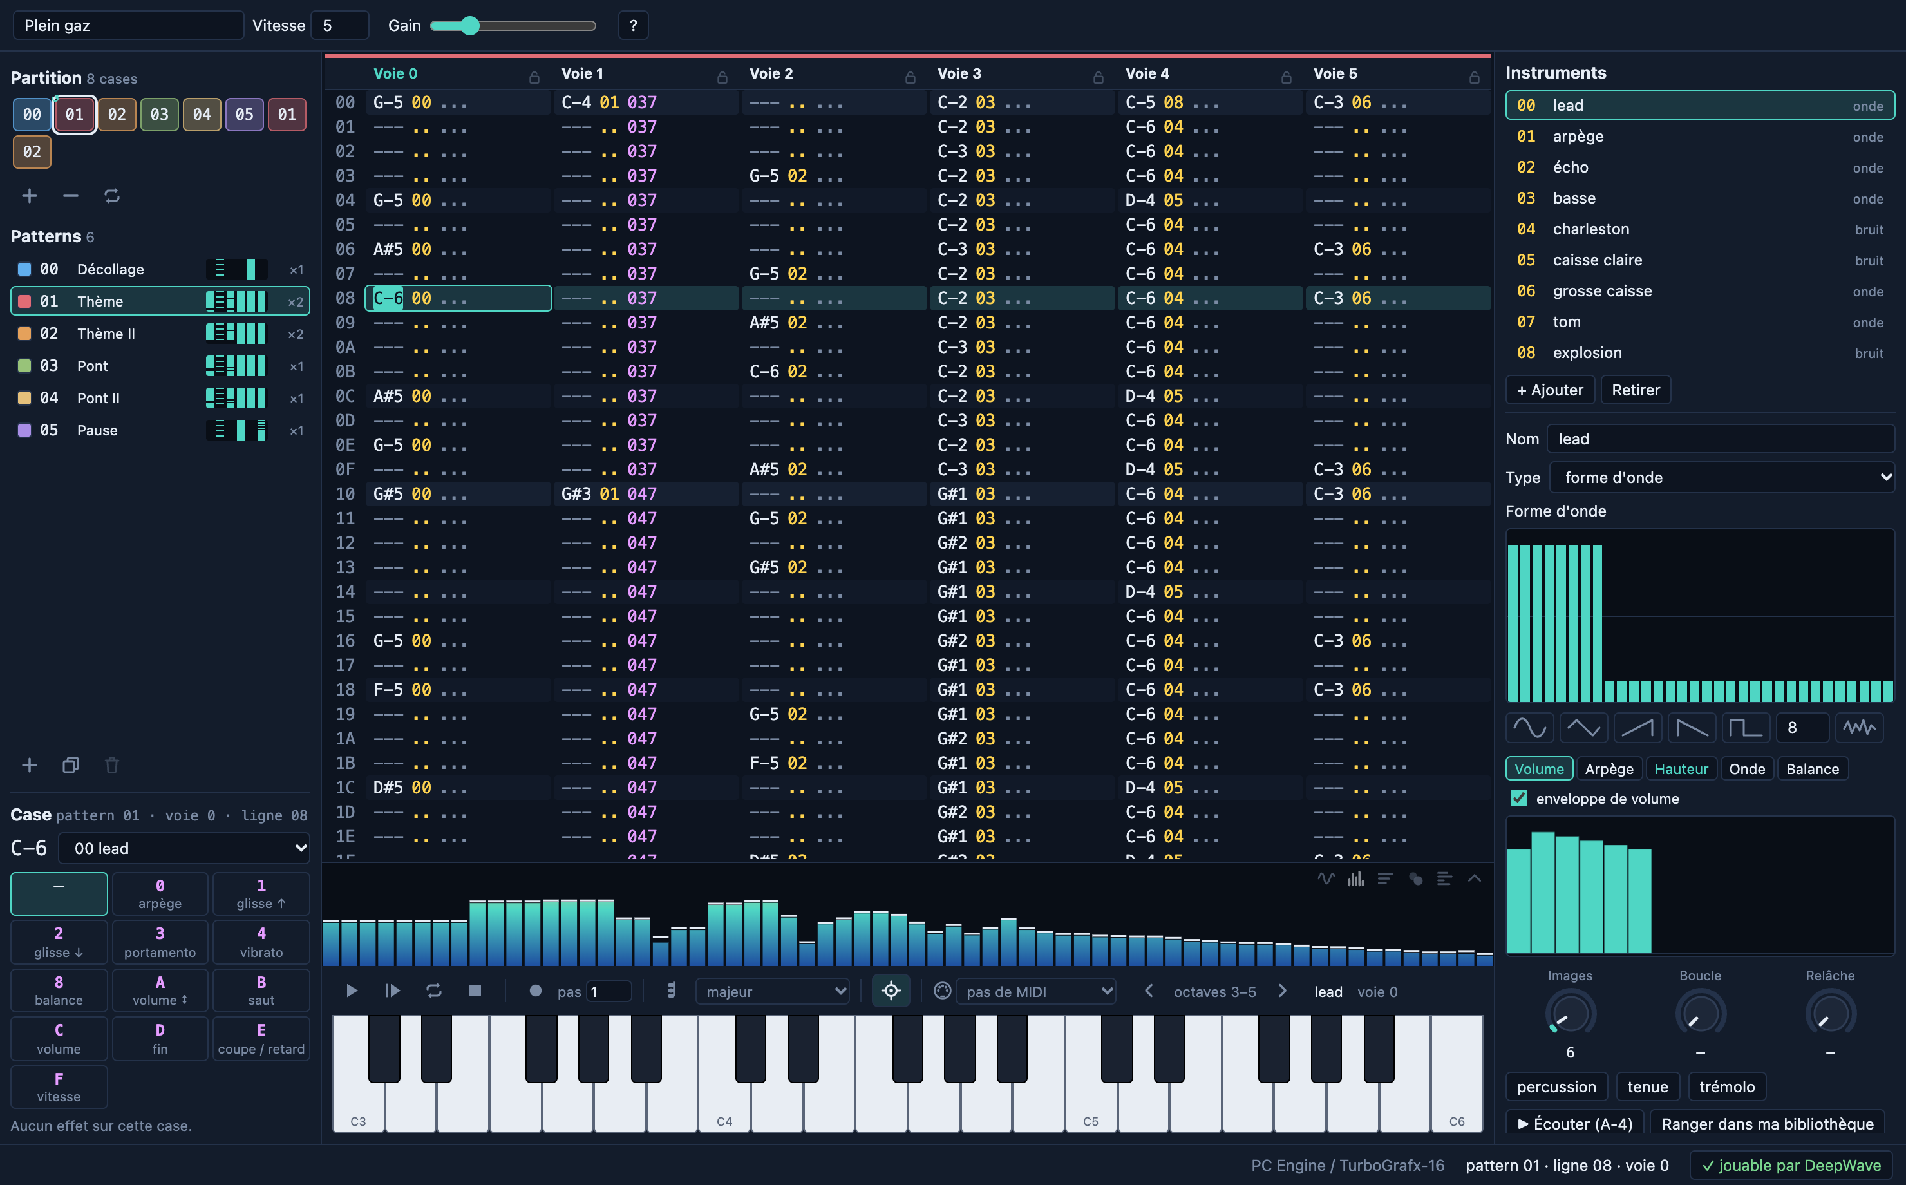Screen dimensions: 1906x1185
Task: Click the Vitesse input field
Action: point(340,26)
